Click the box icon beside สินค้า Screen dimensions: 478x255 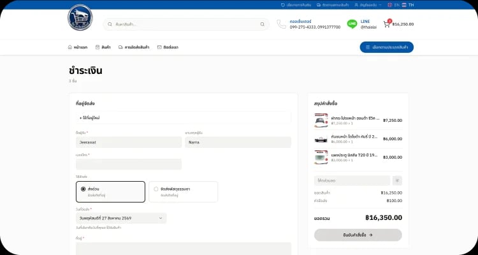[x=98, y=47]
